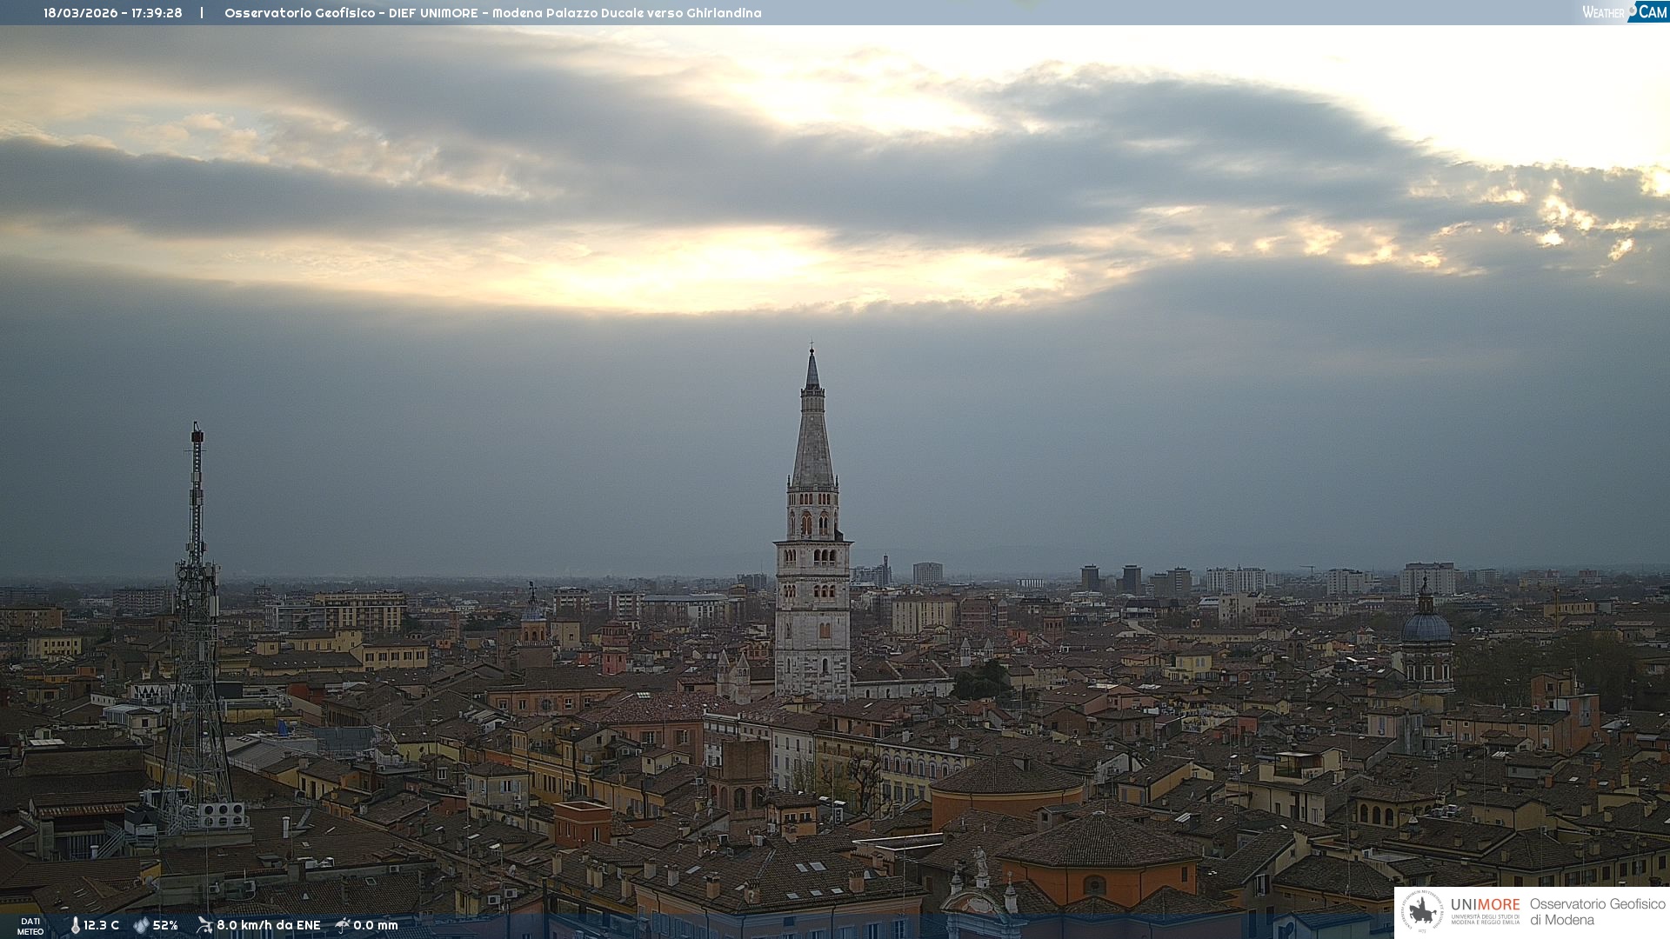Click the date and time stamp 18/03/2026

113,13
